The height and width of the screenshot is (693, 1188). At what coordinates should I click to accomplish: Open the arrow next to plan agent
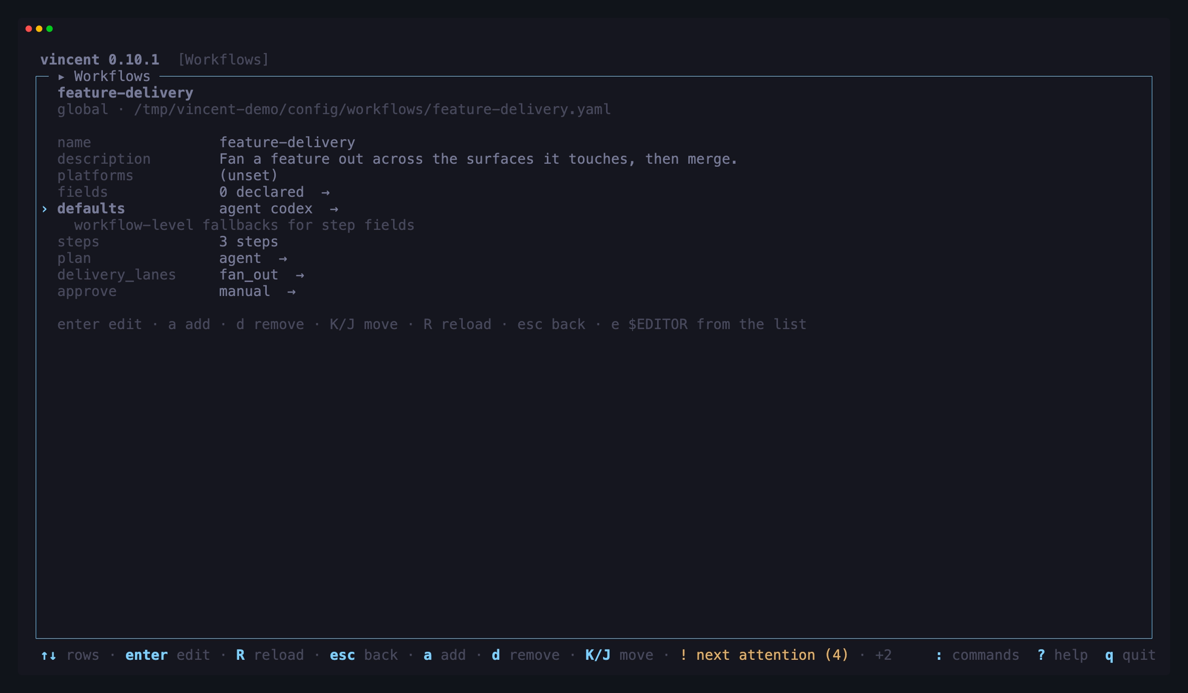(283, 259)
